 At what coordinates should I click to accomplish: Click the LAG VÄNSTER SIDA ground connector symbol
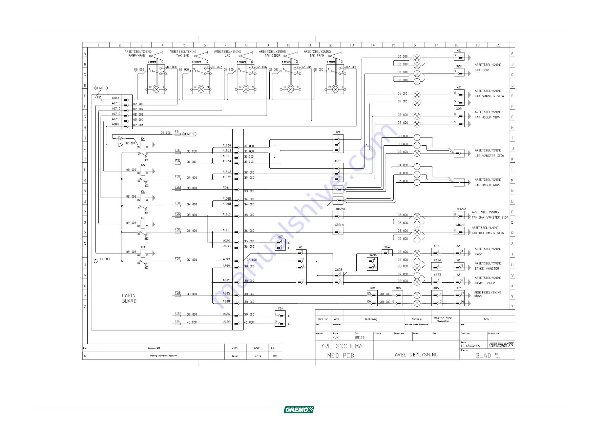tap(459, 153)
